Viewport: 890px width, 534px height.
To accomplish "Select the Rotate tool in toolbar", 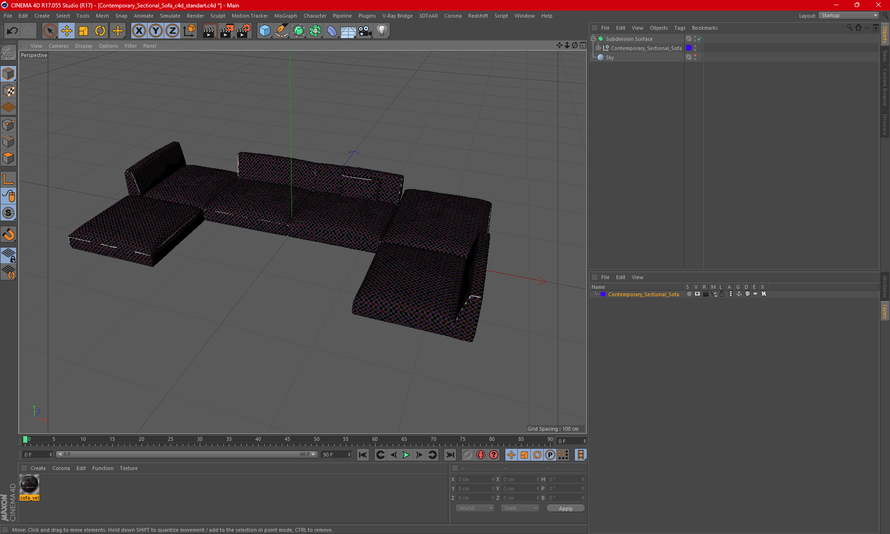I will (x=100, y=31).
